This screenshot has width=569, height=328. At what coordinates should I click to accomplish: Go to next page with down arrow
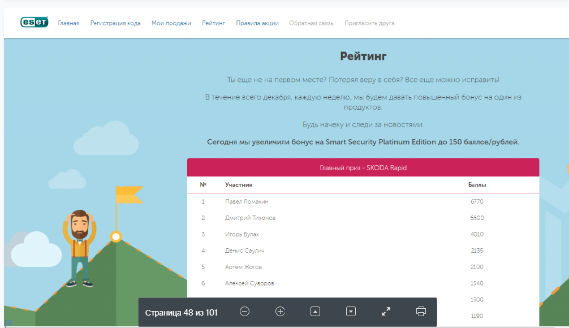pyautogui.click(x=351, y=312)
